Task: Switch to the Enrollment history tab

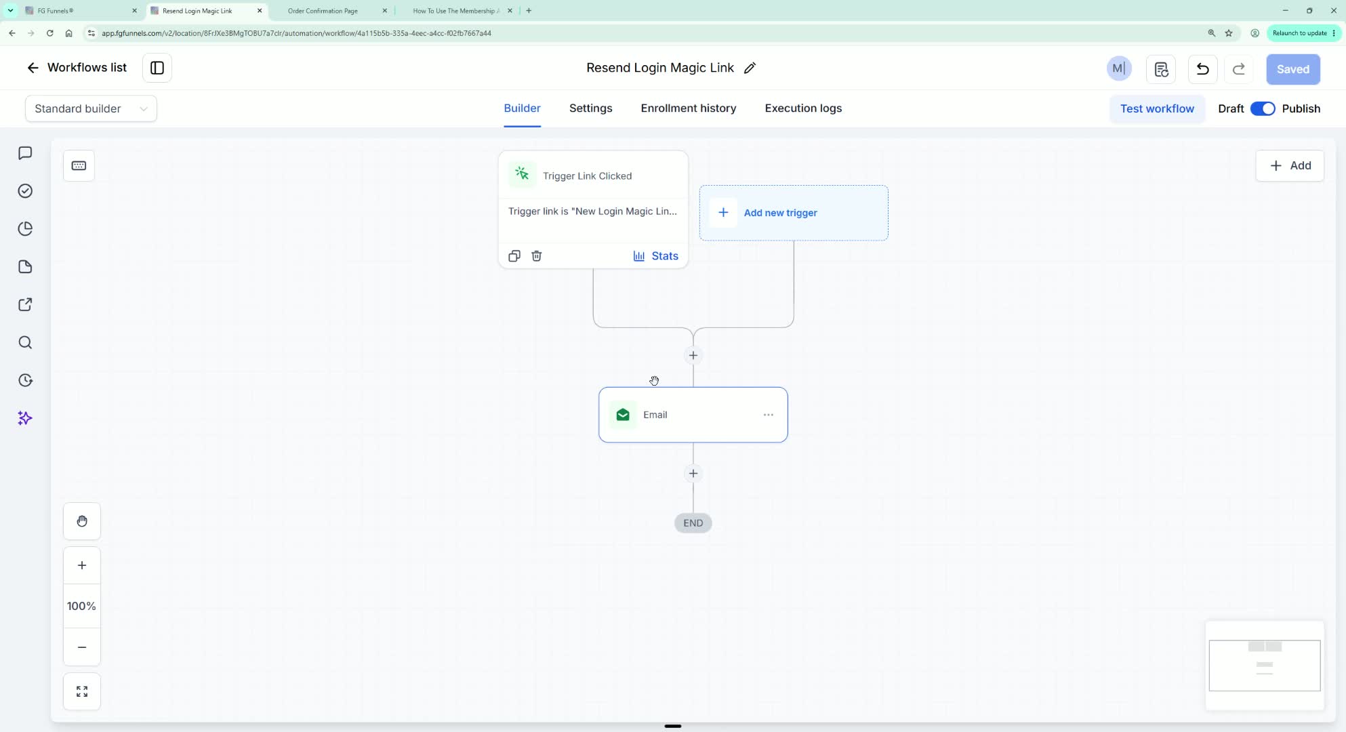Action: [688, 108]
